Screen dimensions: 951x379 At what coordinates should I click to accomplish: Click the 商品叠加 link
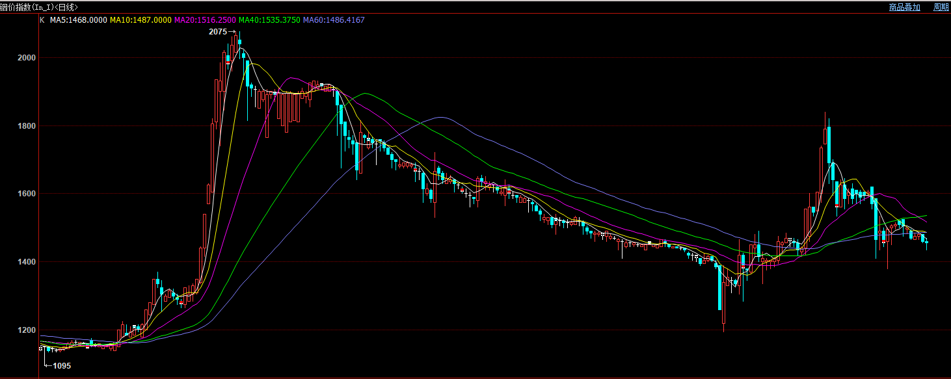pos(904,7)
